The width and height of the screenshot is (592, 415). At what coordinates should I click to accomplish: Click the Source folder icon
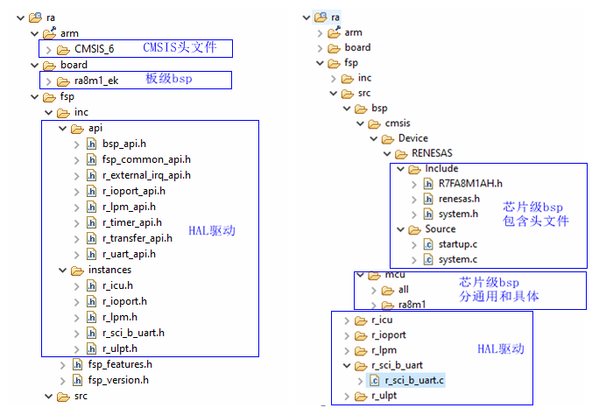click(x=414, y=230)
